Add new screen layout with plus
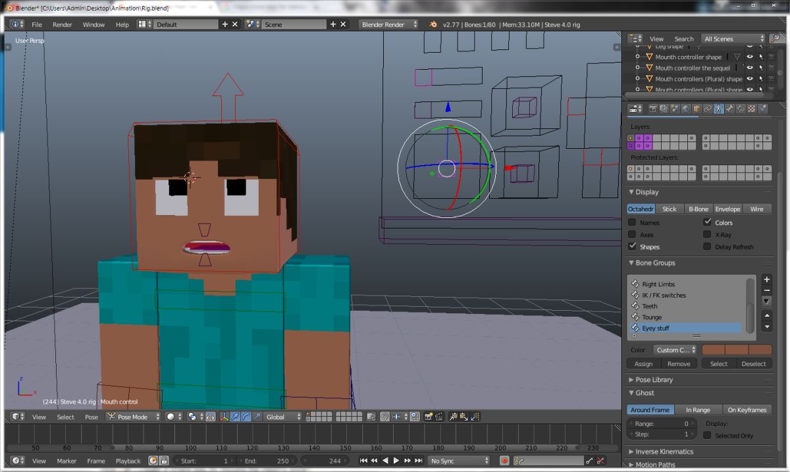This screenshot has width=790, height=472. coord(224,24)
